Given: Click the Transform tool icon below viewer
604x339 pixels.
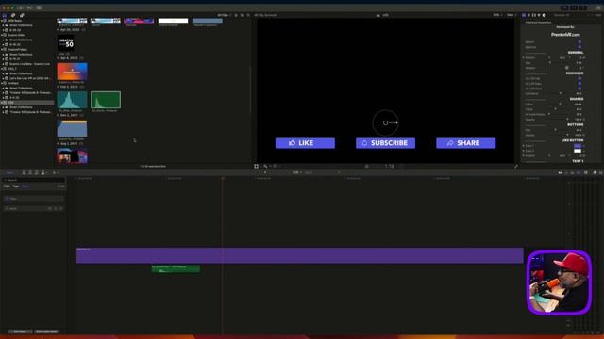Looking at the screenshot, I should pyautogui.click(x=257, y=166).
